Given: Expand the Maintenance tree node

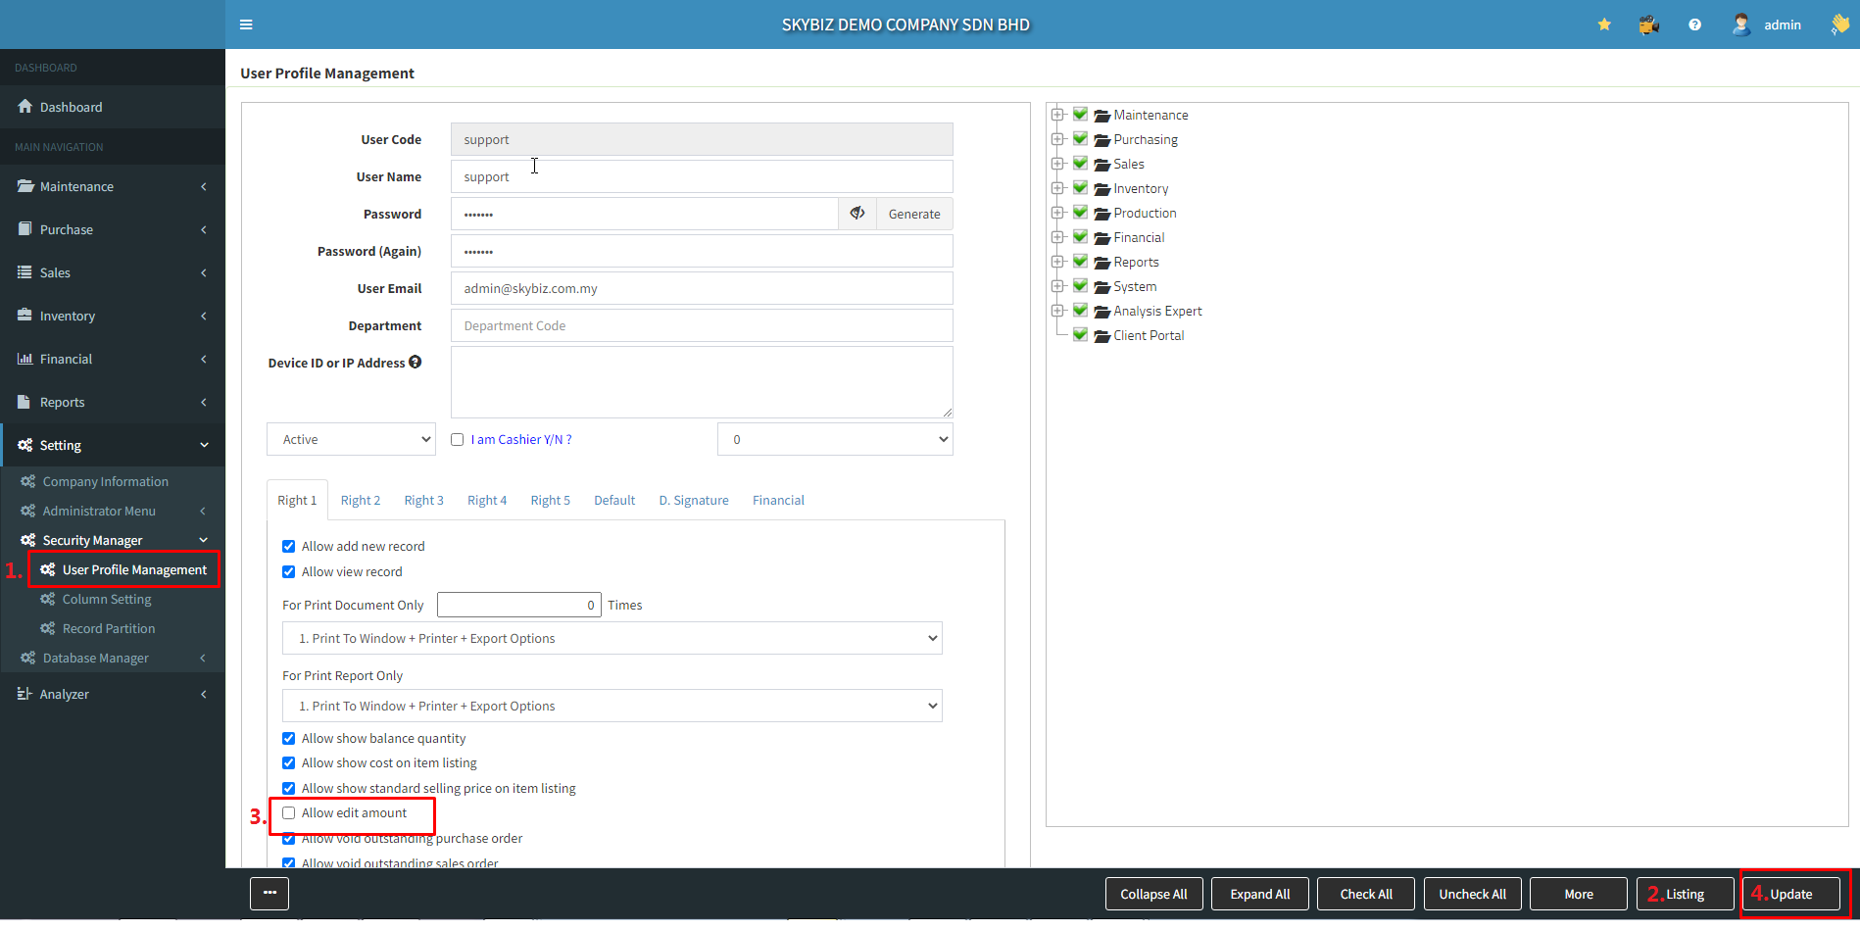Looking at the screenshot, I should (1057, 115).
